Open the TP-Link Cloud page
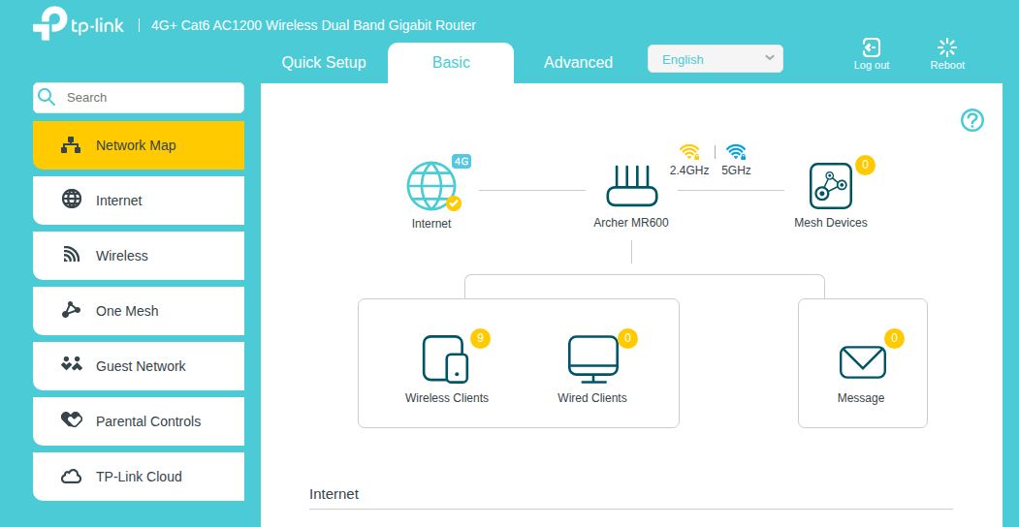The height and width of the screenshot is (527, 1019). click(x=139, y=477)
